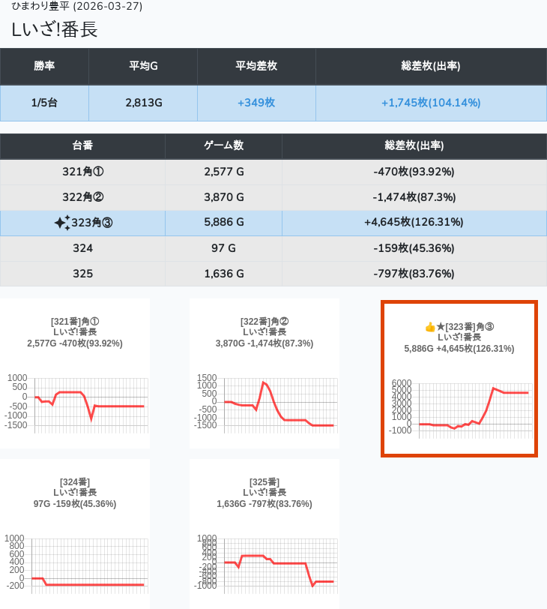This screenshot has height=609, width=547.
Task: Click the +4,645枚(126.31%) result cell
Action: pos(414,223)
